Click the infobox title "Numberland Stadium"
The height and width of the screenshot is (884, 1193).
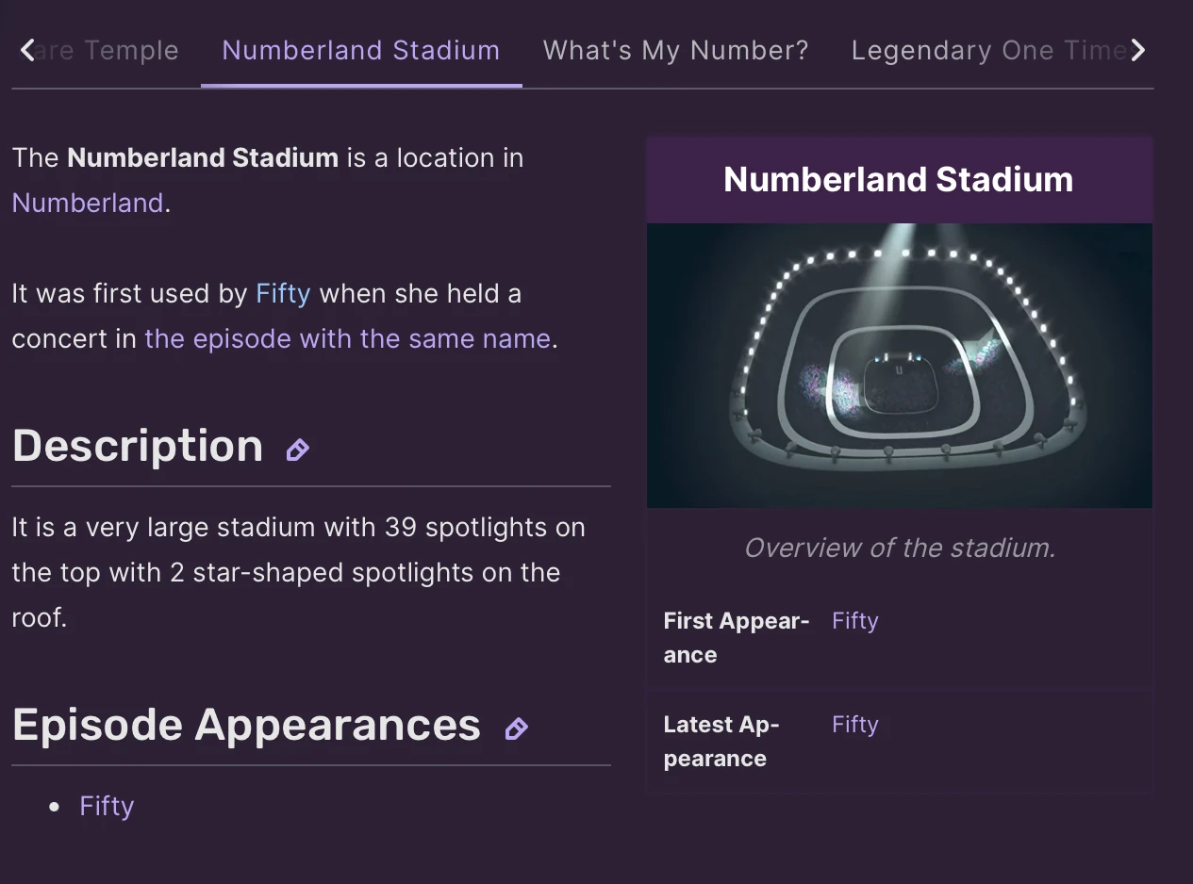(x=898, y=179)
